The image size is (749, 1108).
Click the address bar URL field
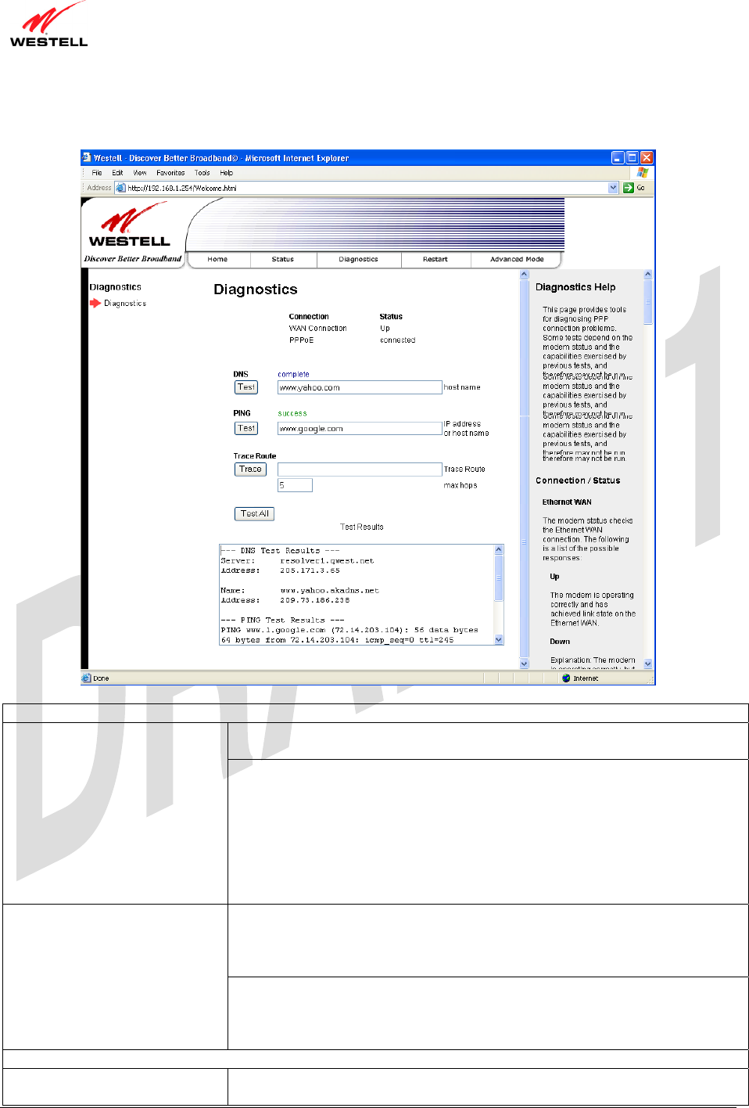click(x=366, y=188)
